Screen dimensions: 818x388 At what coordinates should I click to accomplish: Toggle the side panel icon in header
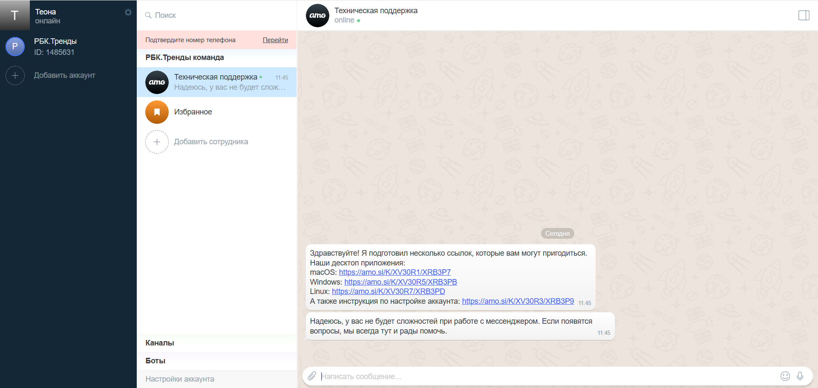pyautogui.click(x=804, y=15)
